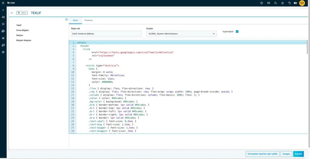The height and width of the screenshot is (159, 310).
Task: Click the .text-small rule in code
Action: click(x=113, y=121)
